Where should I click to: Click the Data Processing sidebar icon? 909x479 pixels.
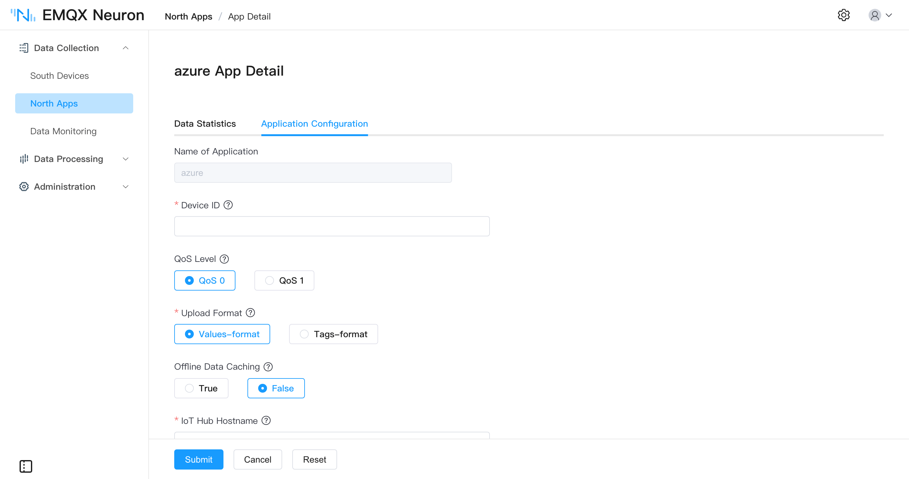[x=24, y=159]
